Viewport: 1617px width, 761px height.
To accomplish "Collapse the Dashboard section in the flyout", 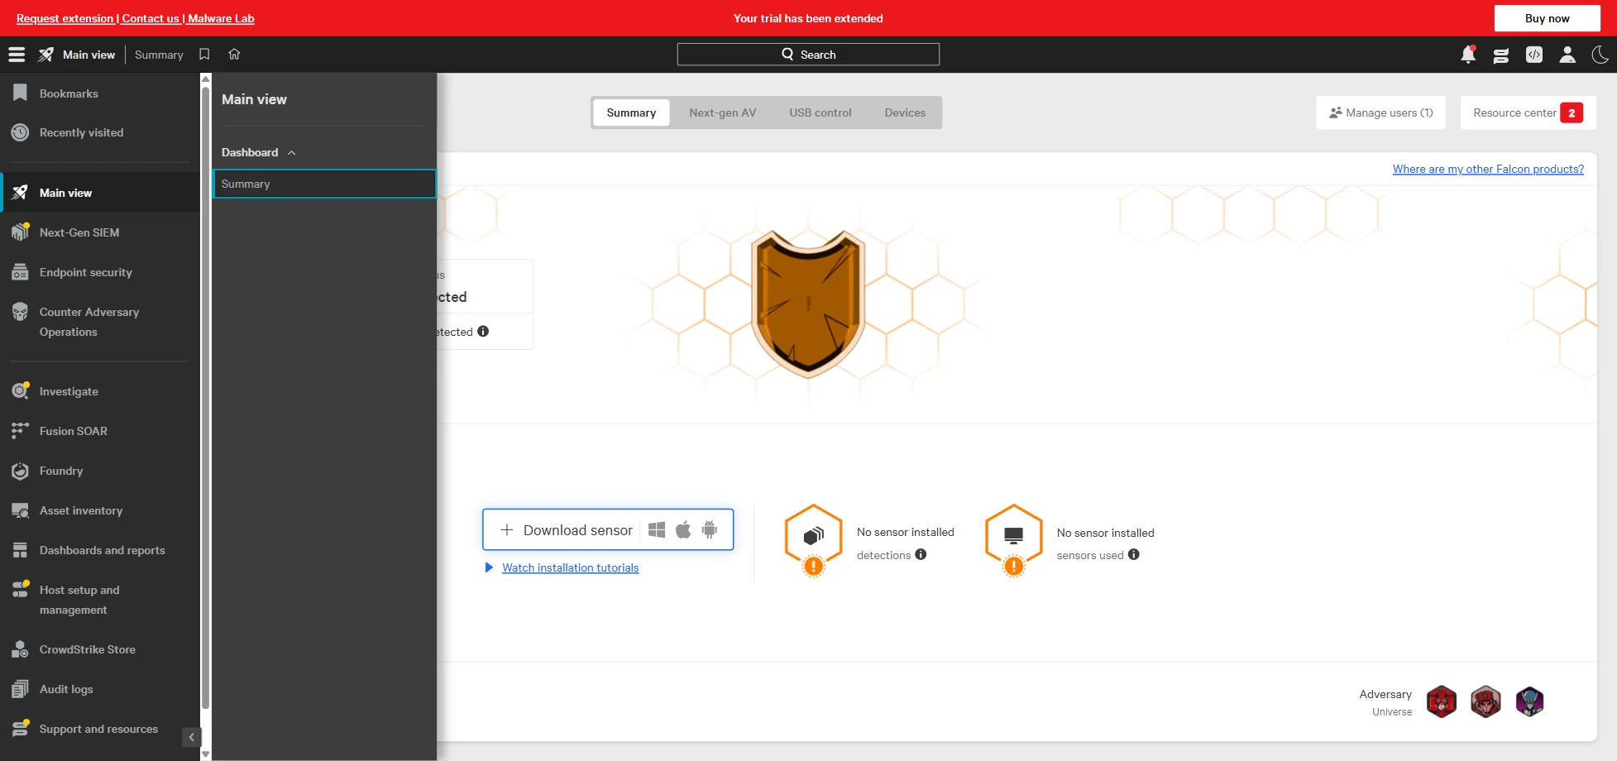I will 259,152.
